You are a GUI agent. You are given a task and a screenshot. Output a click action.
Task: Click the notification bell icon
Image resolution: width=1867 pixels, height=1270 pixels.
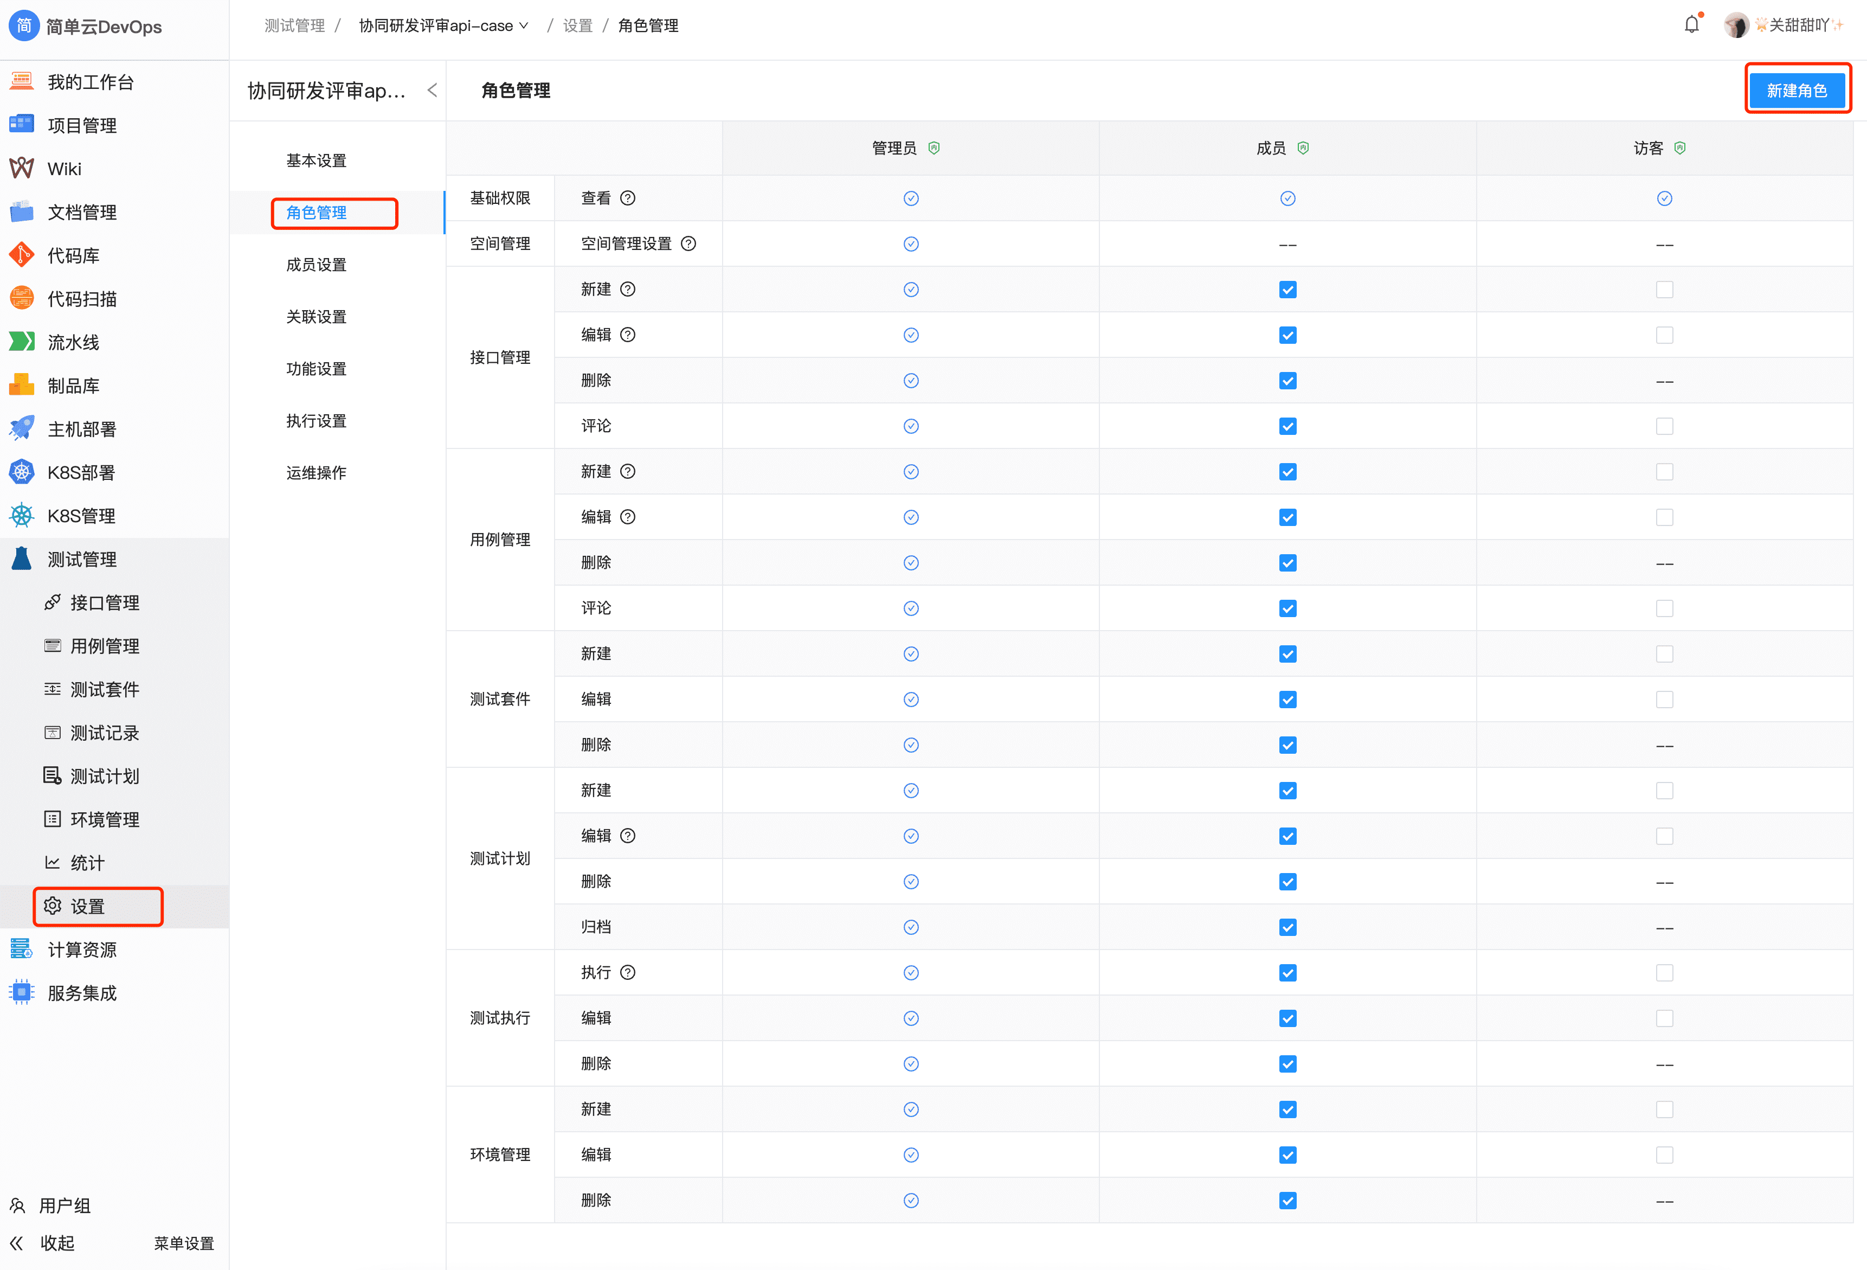pyautogui.click(x=1691, y=25)
